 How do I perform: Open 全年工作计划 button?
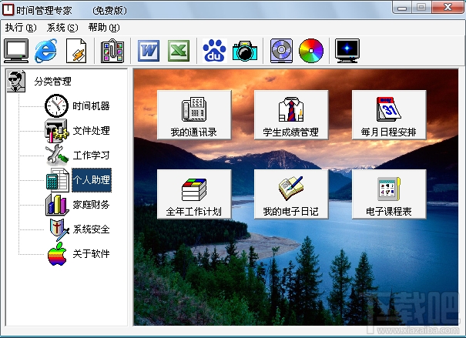[x=194, y=194]
